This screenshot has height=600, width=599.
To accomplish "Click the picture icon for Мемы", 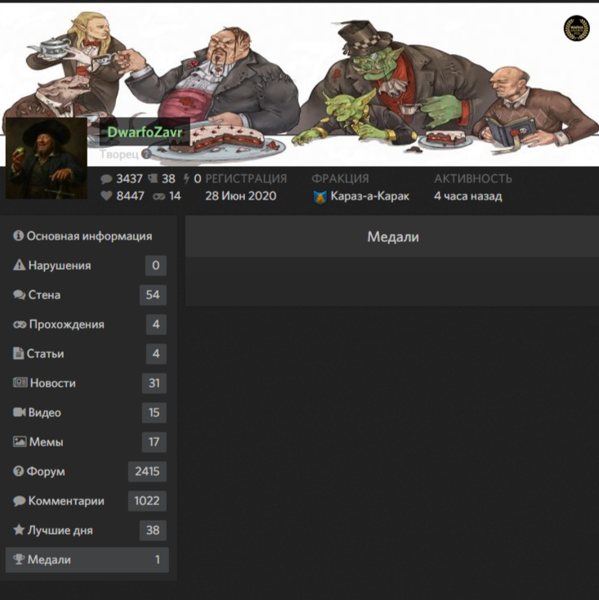I will coord(20,441).
